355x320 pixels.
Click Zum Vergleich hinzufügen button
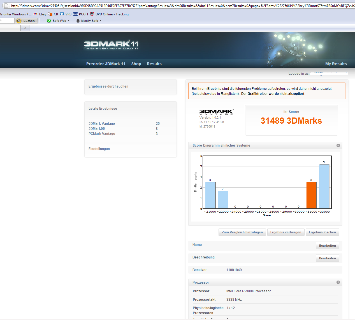[242, 232]
